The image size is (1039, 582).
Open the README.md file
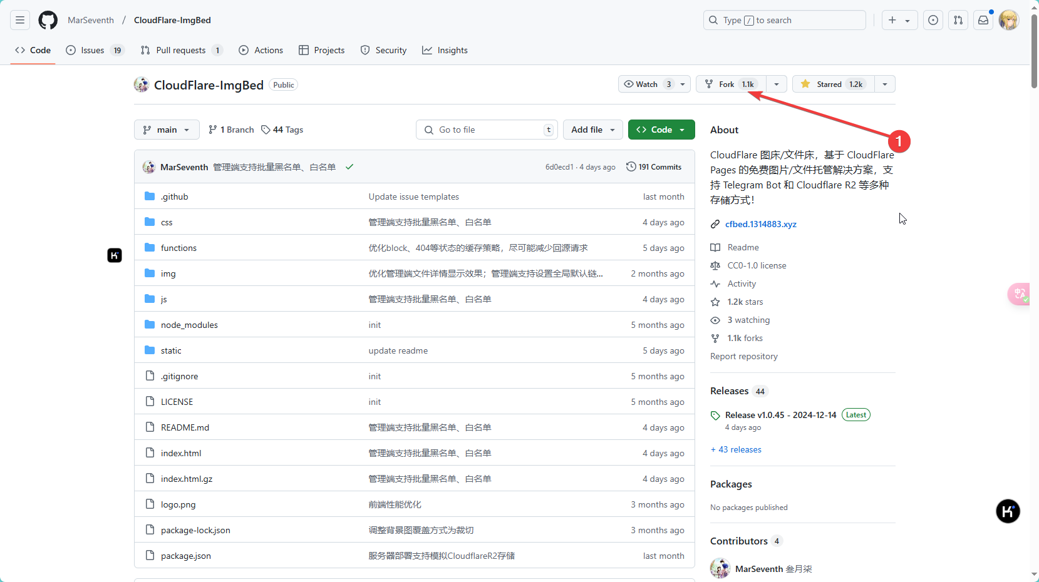[x=185, y=427]
